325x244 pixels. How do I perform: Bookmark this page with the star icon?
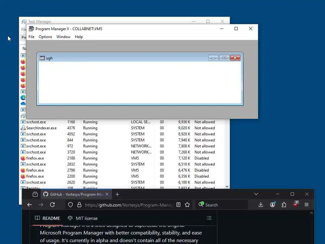click(187, 205)
